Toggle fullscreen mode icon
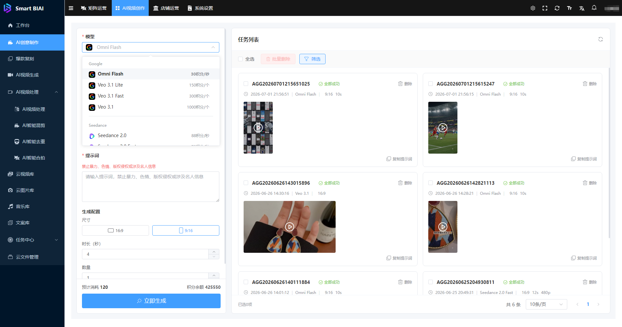This screenshot has height=327, width=622. (x=545, y=8)
